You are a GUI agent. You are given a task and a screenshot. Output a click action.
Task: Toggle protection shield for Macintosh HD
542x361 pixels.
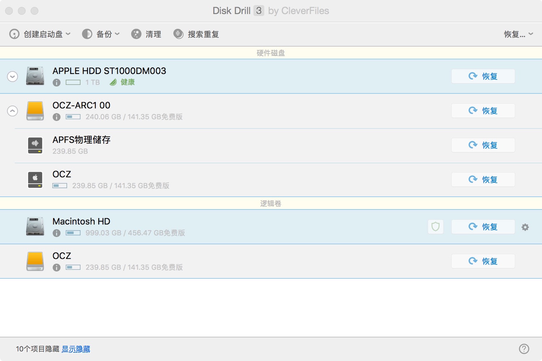coord(435,227)
